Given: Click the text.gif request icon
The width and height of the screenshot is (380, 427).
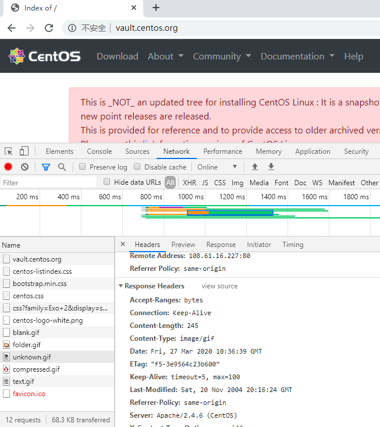Looking at the screenshot, I should 6,382.
